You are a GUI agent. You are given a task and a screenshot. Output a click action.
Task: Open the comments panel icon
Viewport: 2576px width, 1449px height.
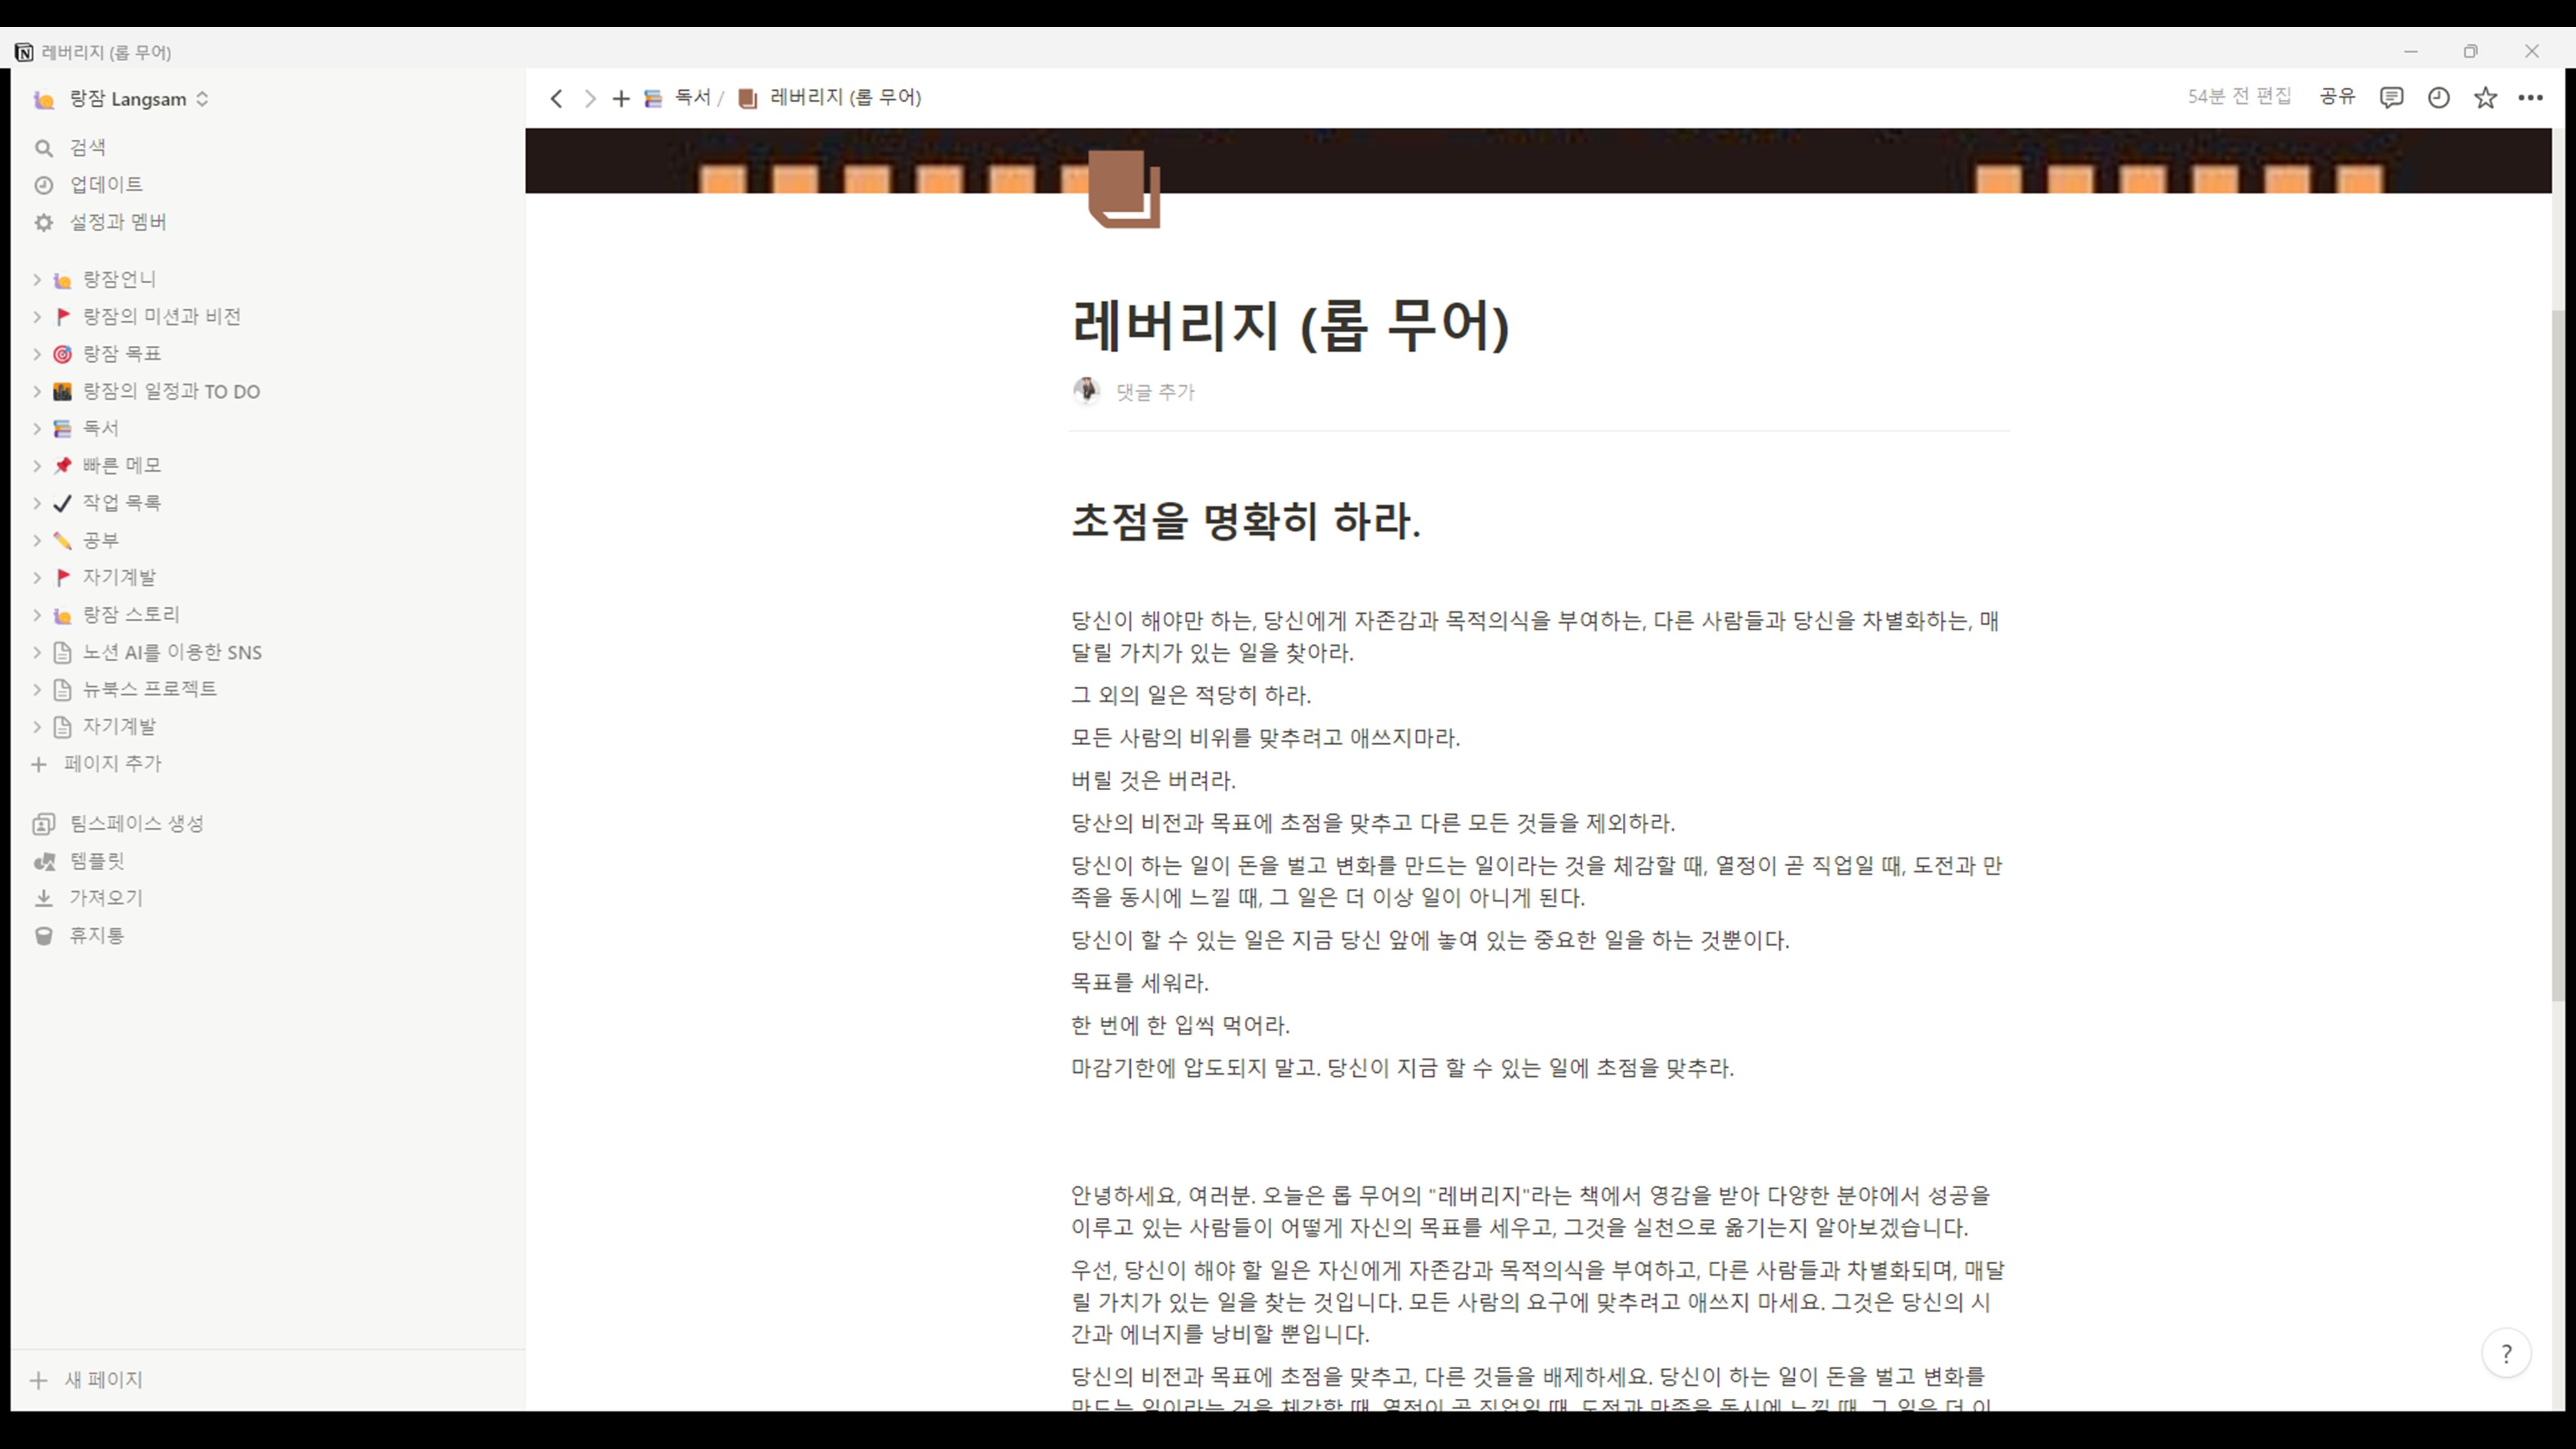click(2391, 97)
